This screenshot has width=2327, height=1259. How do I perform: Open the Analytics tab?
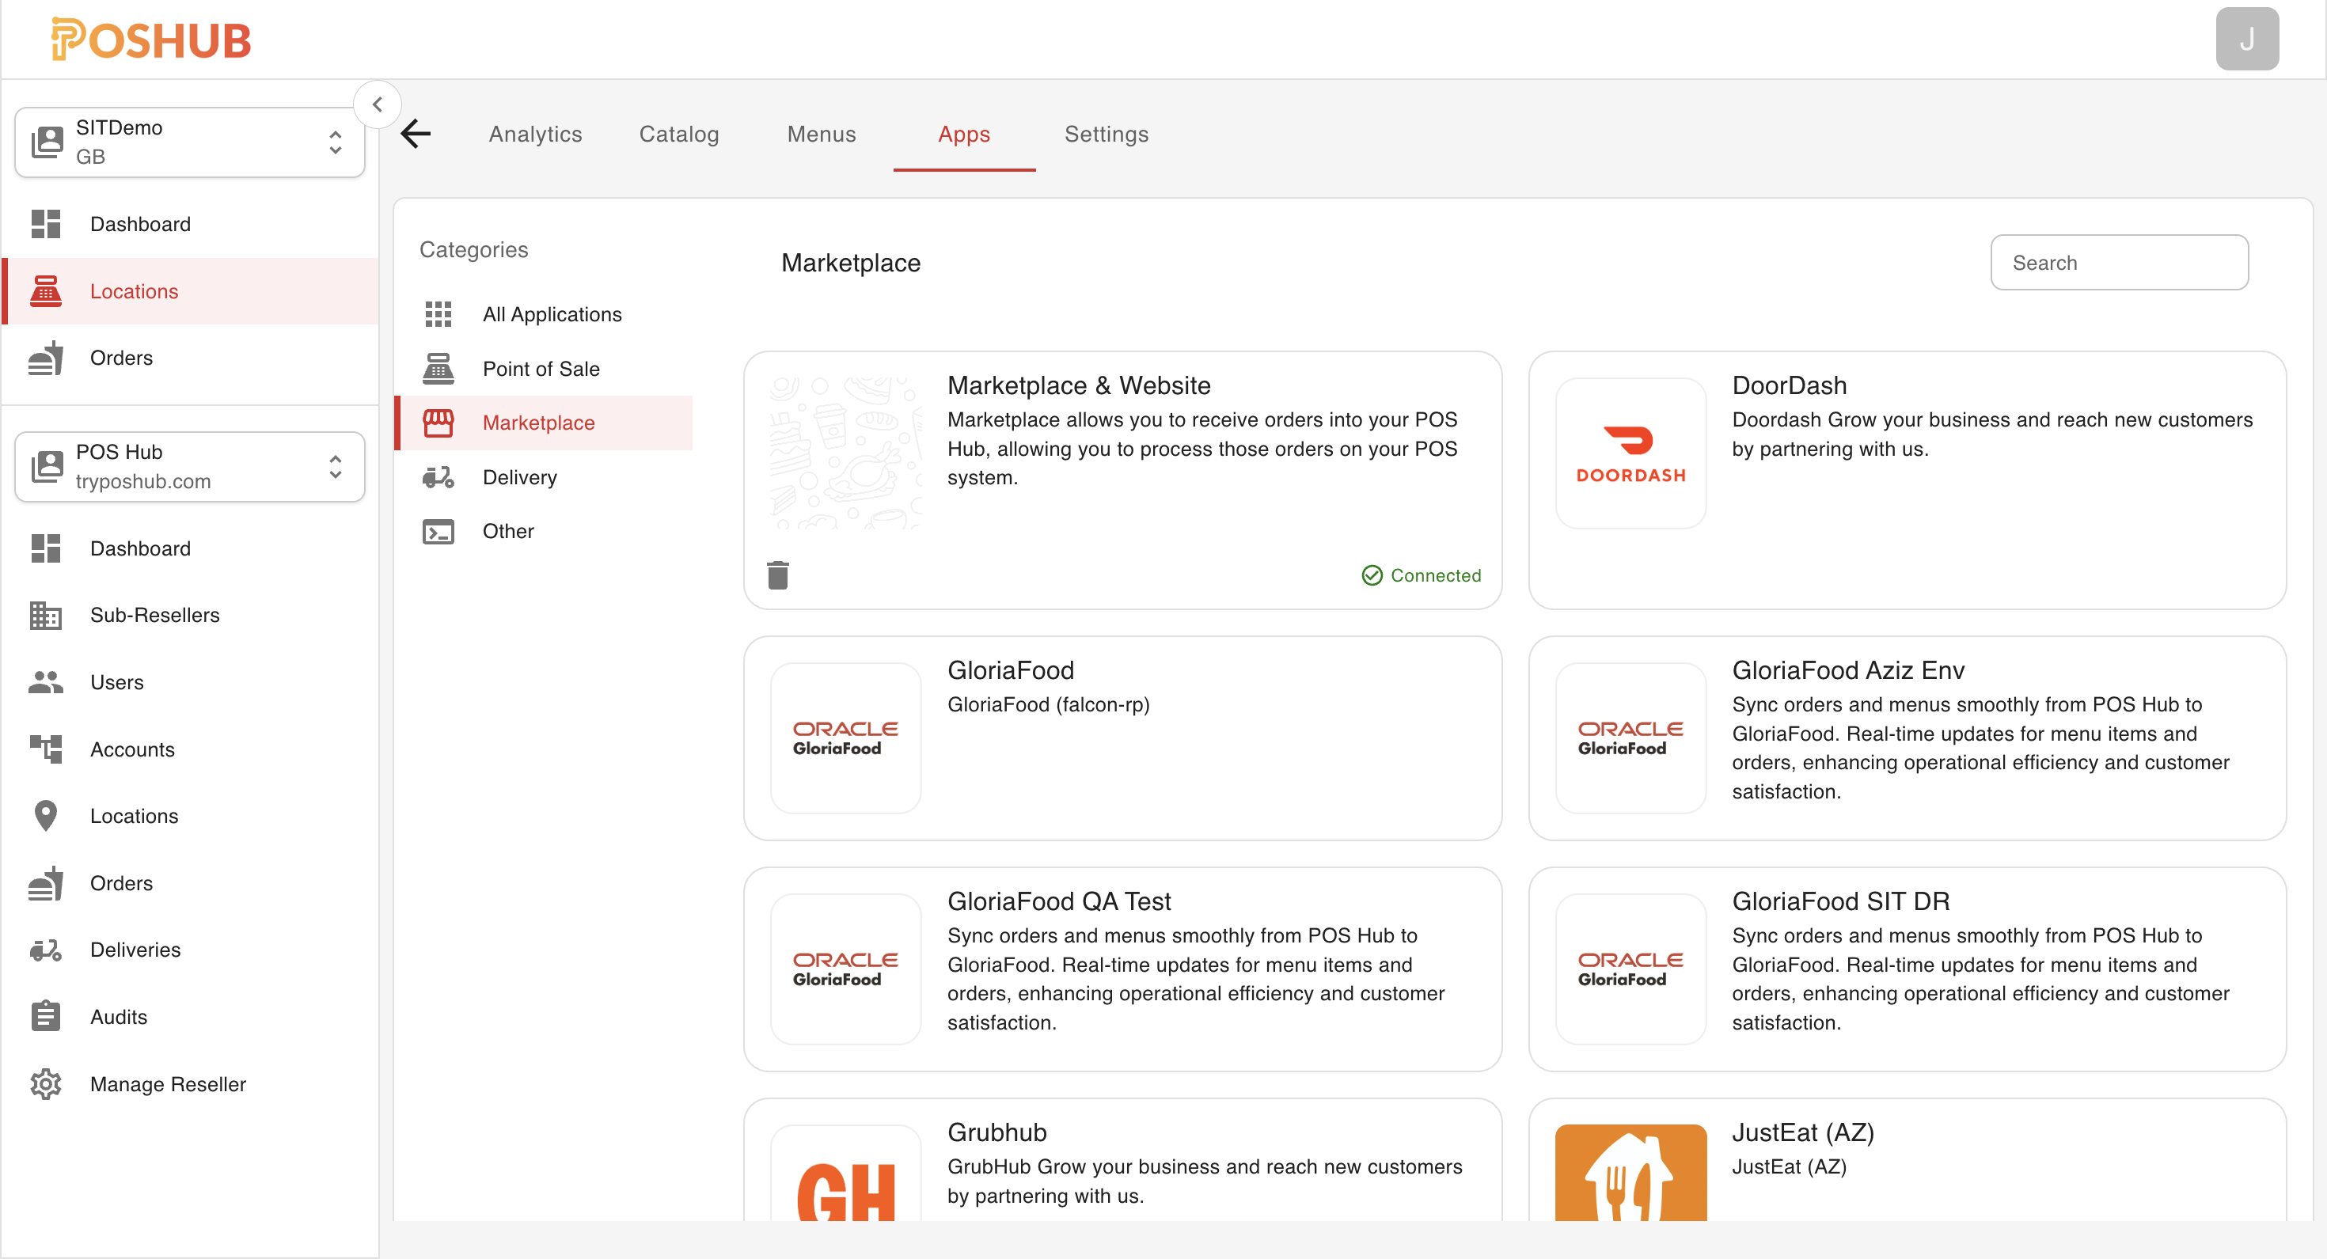pyautogui.click(x=535, y=134)
